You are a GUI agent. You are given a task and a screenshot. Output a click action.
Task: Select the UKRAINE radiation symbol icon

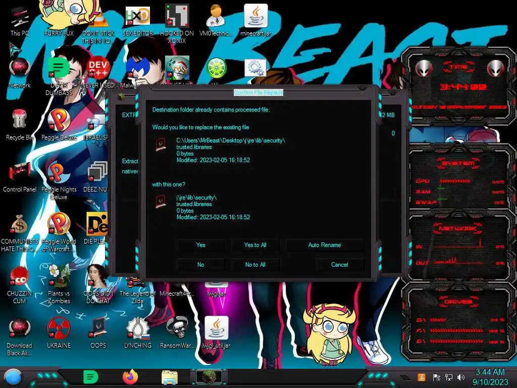coord(59,333)
